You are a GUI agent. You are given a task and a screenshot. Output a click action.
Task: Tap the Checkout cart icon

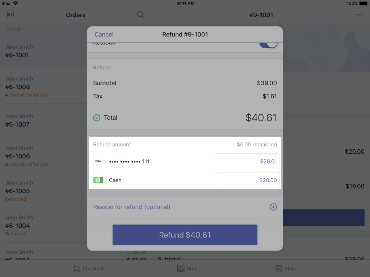coord(77,269)
